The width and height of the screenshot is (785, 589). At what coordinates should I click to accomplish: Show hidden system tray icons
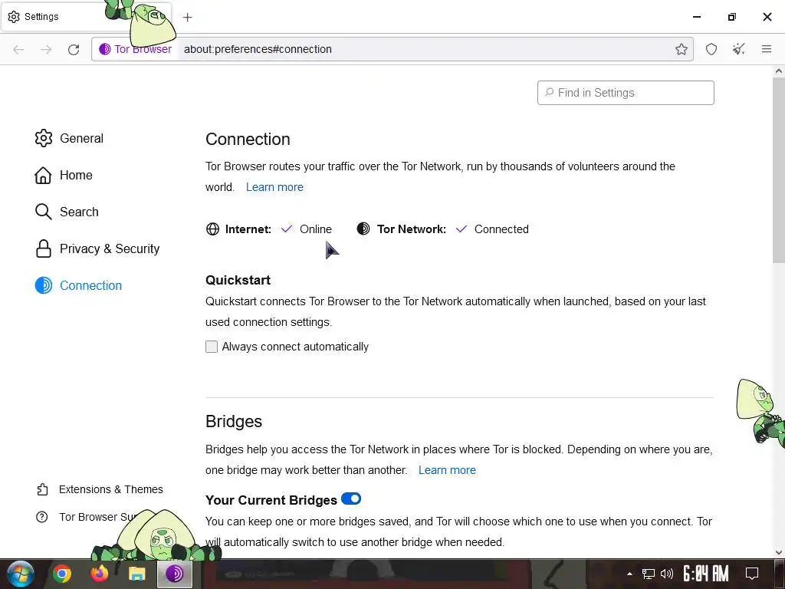tap(630, 574)
